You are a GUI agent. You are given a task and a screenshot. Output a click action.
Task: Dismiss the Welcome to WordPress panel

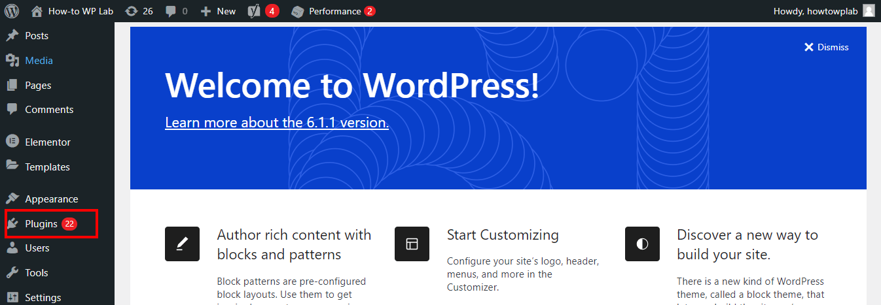[826, 47]
